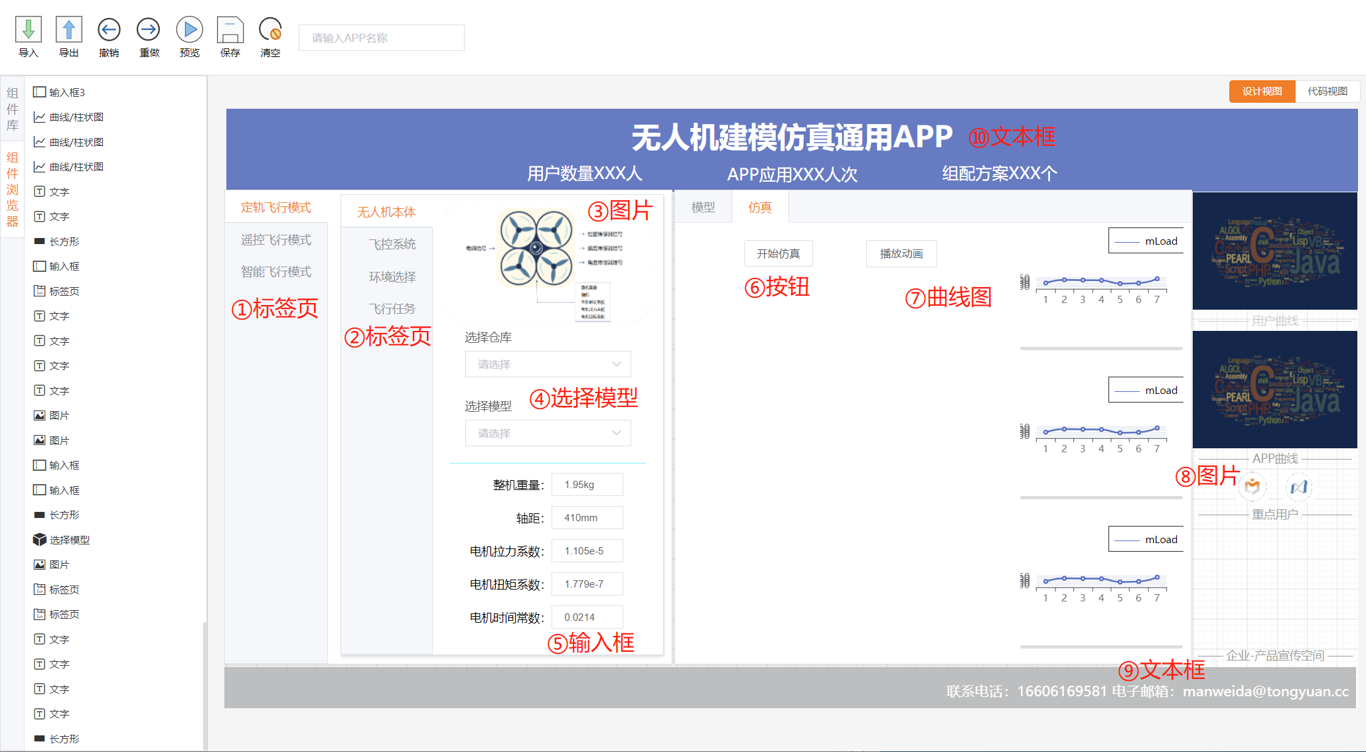Open the 选择模型 dropdown
Screen dimensions: 1366x752
point(548,433)
